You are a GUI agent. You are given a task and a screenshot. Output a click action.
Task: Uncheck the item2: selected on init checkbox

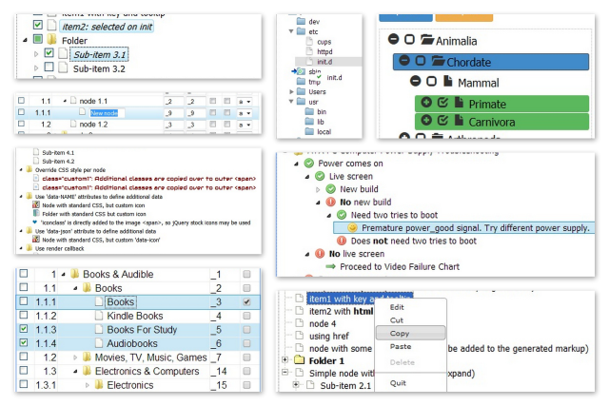pyautogui.click(x=38, y=25)
